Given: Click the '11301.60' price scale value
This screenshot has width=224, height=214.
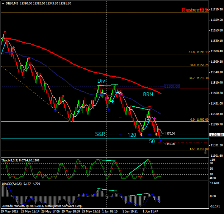Looking at the screenshot, I should [217, 156].
